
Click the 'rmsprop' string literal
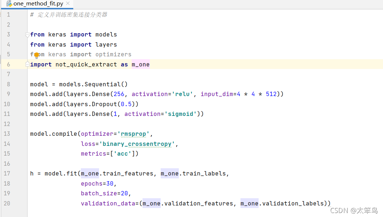pos(133,134)
